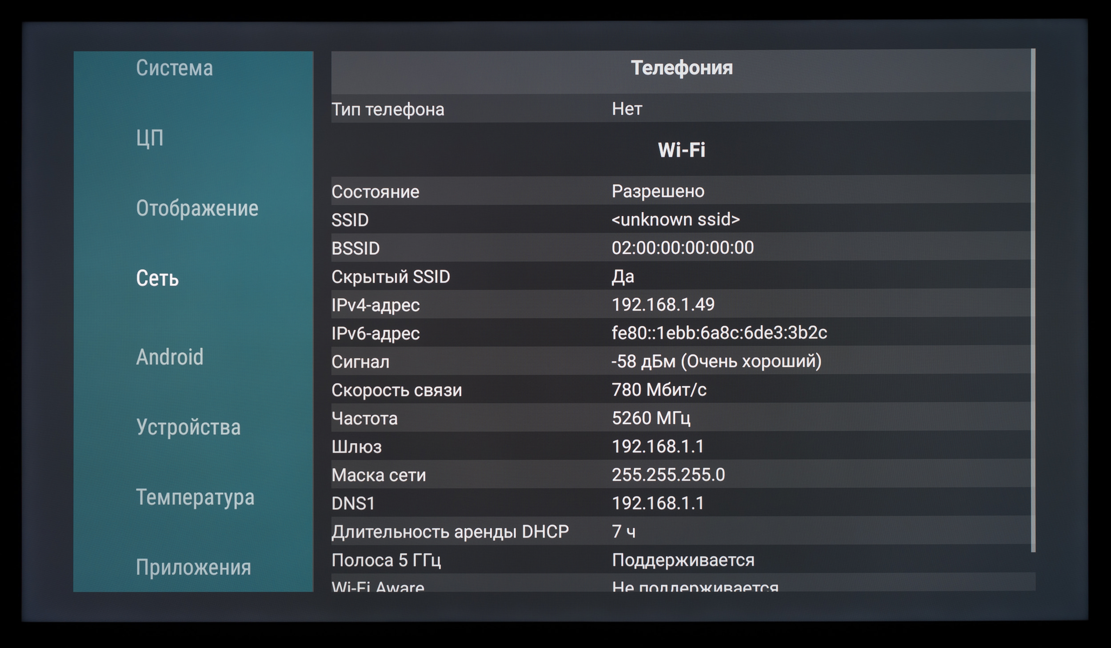Image resolution: width=1111 pixels, height=648 pixels.
Task: Open the Температура section
Action: pyautogui.click(x=195, y=497)
